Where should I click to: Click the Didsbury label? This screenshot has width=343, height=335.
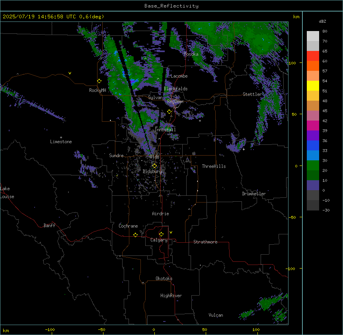pos(152,171)
